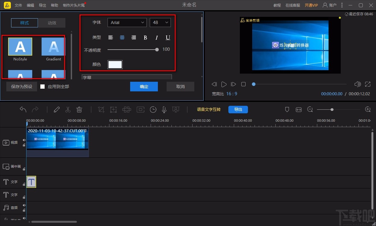Click 保存为预设 button
This screenshot has height=226, width=376.
coord(22,87)
